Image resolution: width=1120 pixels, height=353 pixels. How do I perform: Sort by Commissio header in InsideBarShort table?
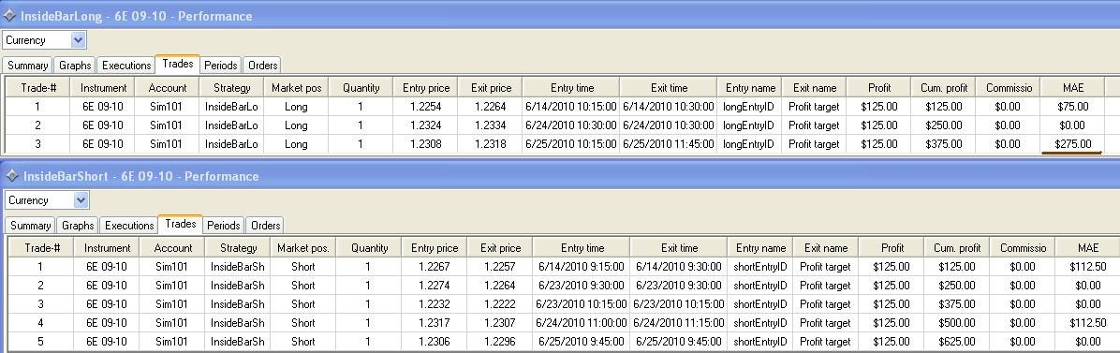coord(1023,248)
